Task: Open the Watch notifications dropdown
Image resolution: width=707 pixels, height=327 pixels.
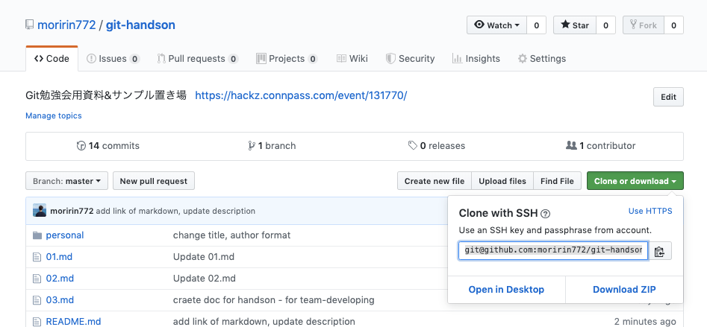Action: (x=496, y=25)
